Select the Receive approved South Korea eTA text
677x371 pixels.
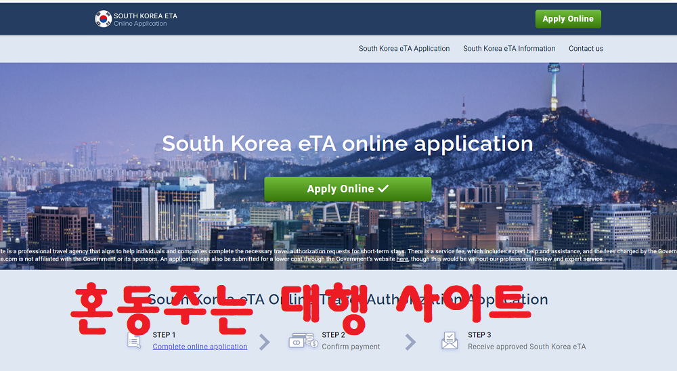coord(527,347)
